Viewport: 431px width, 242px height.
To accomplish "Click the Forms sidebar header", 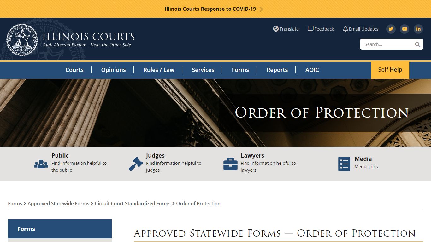I will pos(60,229).
